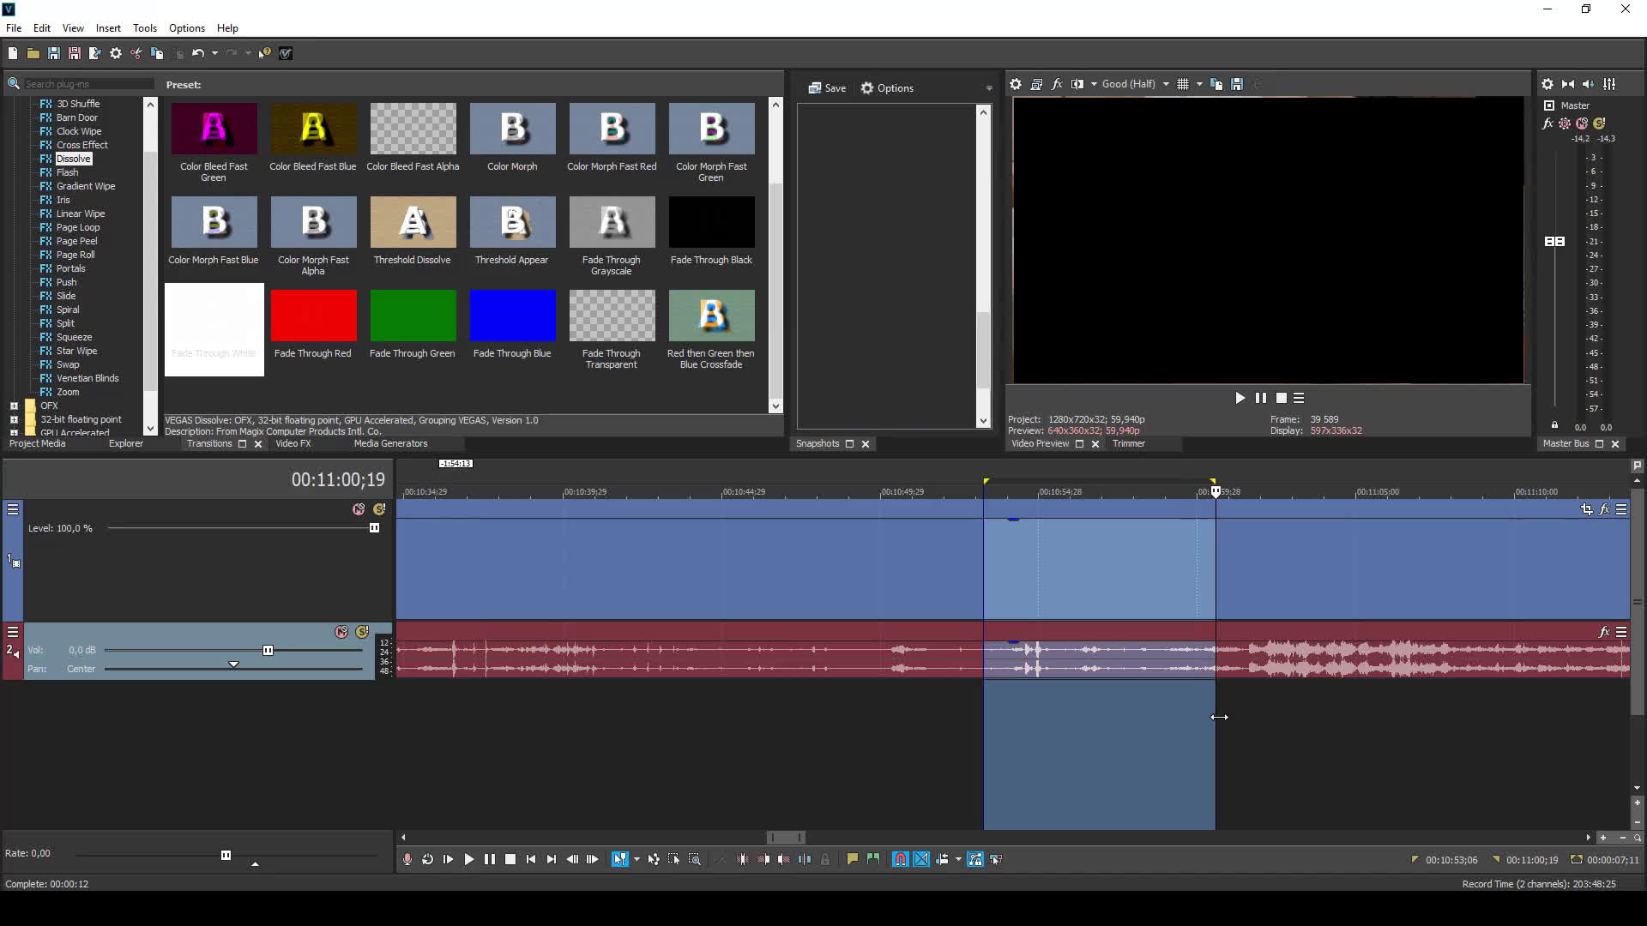Image resolution: width=1647 pixels, height=926 pixels.
Task: Click the Save snapshot button
Action: click(827, 88)
